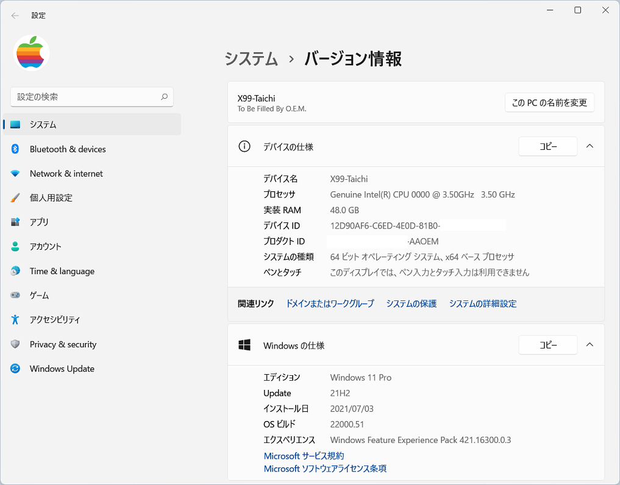Viewport: 620px width, 485px height.
Task: Open ドメインまたはワークグループ link
Action: pyautogui.click(x=330, y=303)
